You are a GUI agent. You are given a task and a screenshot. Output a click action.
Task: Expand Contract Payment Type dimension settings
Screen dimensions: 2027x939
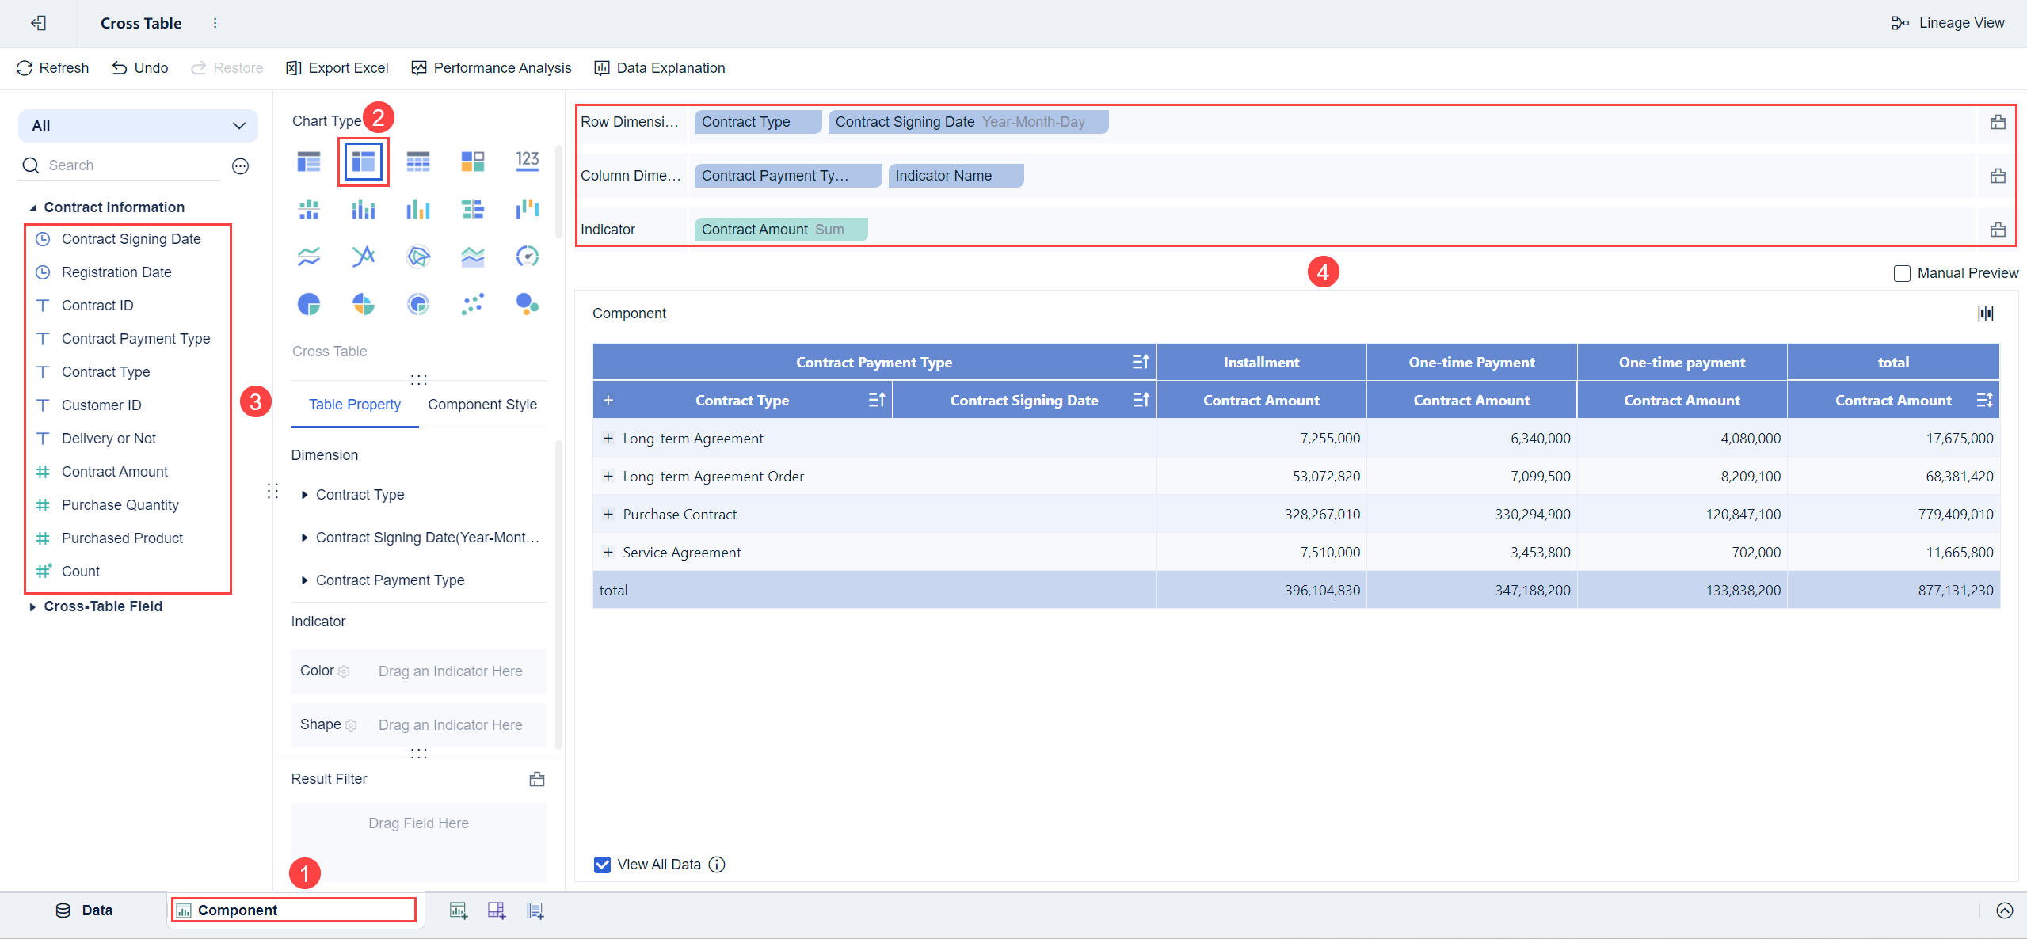click(304, 580)
